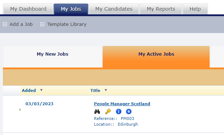Open the My Candidates tab

(x=114, y=9)
